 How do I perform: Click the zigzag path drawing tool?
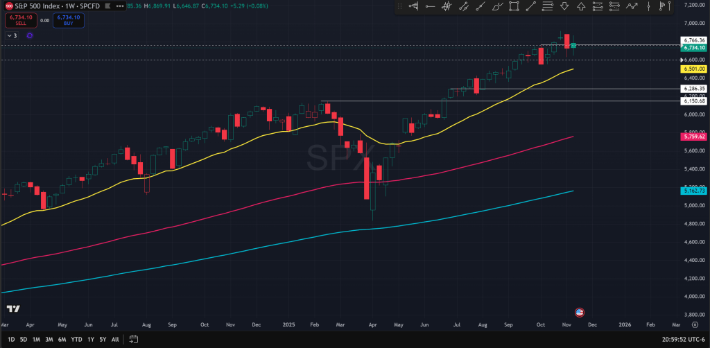[631, 7]
